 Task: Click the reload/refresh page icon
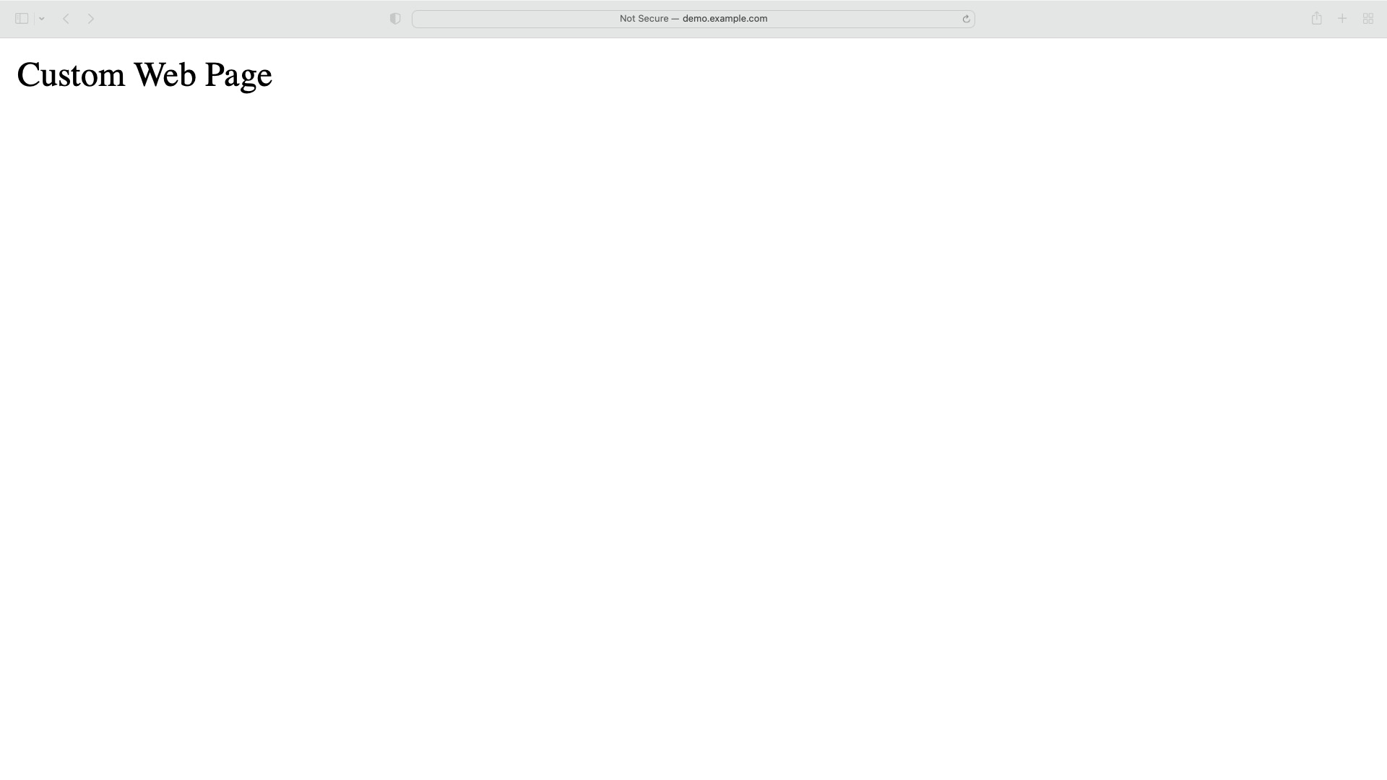pyautogui.click(x=966, y=18)
